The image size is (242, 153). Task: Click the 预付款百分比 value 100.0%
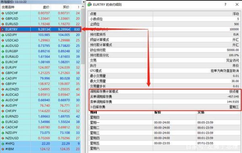click(x=234, y=55)
